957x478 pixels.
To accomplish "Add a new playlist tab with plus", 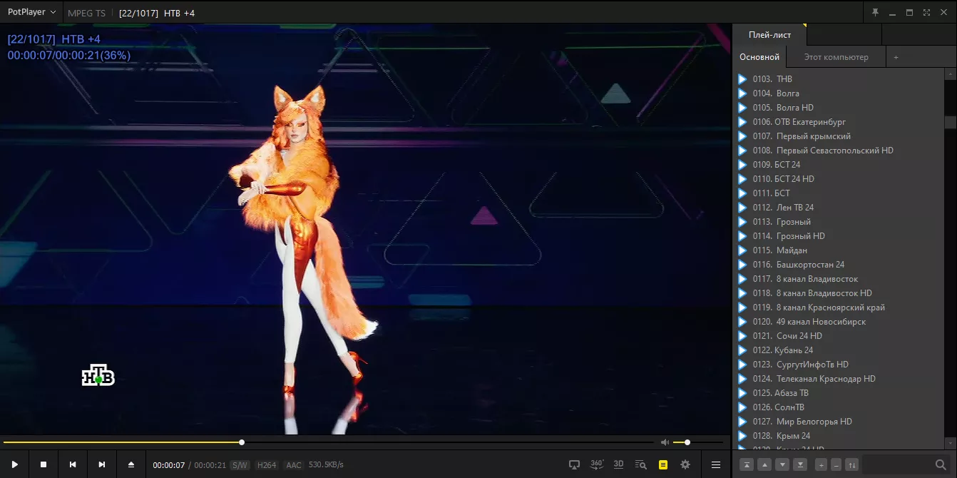I will tap(896, 57).
